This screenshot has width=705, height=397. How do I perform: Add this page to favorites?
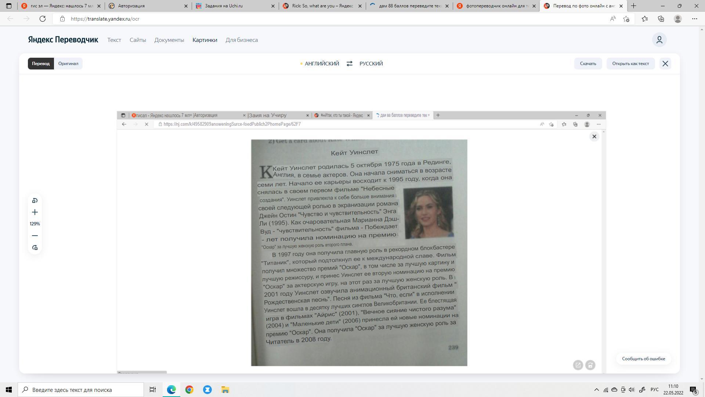click(626, 19)
